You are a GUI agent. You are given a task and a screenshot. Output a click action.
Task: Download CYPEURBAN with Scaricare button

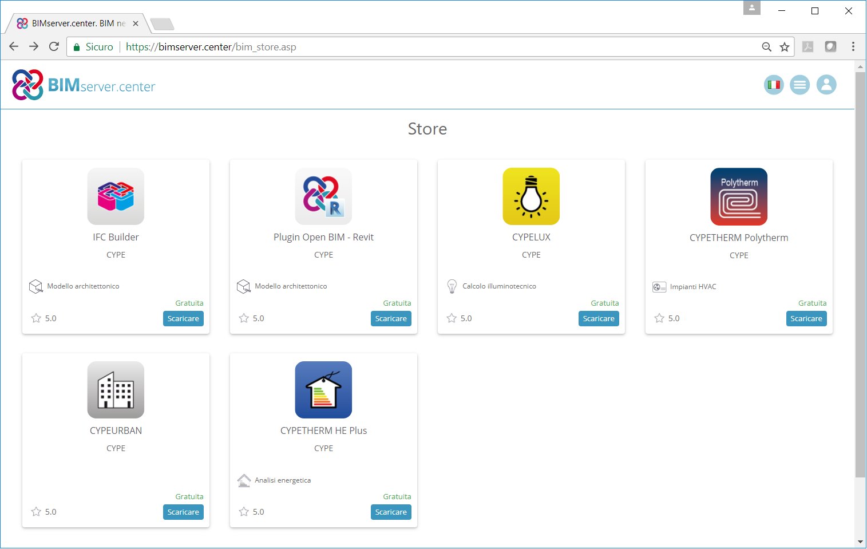[183, 512]
